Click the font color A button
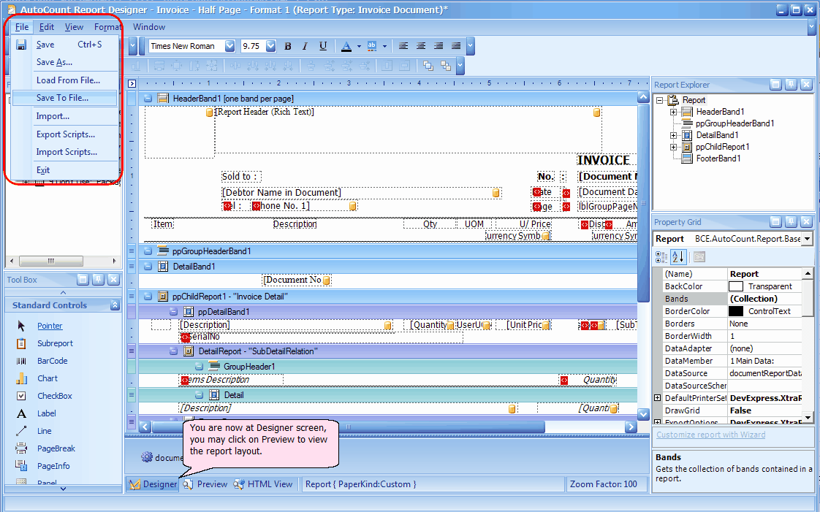820x512 pixels. 346,46
